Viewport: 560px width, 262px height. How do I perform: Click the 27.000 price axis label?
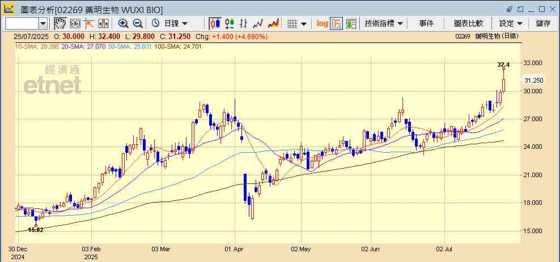pyautogui.click(x=533, y=119)
